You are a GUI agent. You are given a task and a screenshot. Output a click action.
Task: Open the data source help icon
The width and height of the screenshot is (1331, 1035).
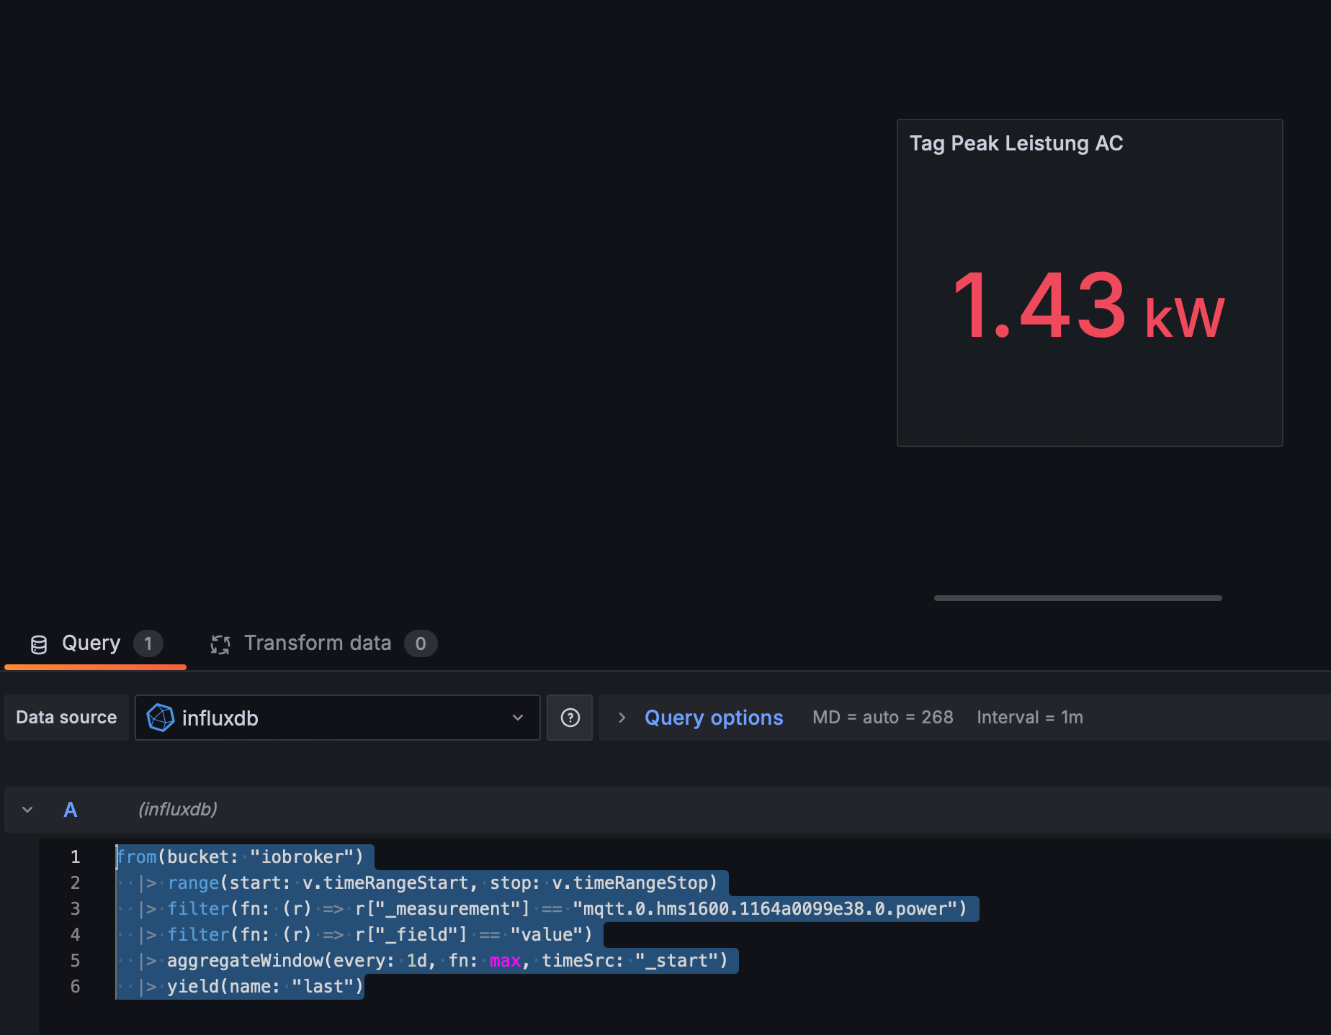570,718
